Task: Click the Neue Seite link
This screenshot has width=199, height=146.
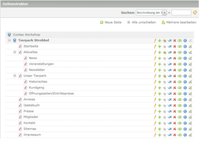Action: [x=113, y=22]
